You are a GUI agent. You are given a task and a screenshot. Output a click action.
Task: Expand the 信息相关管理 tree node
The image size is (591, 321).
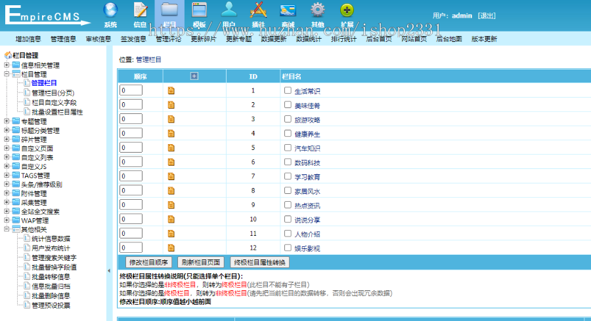(x=7, y=65)
